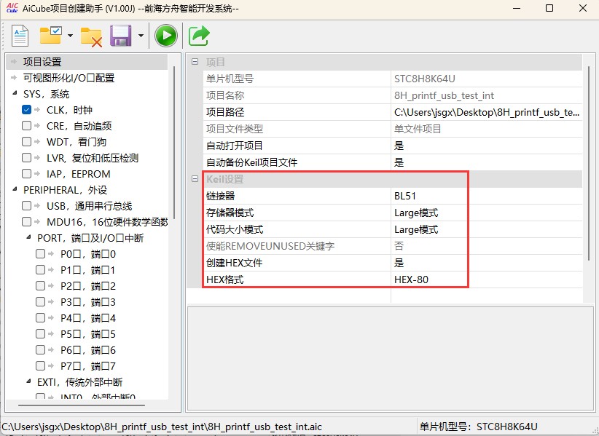The image size is (599, 436).
Task: Click the left tree horizontal scrollbar
Action: [x=82, y=405]
